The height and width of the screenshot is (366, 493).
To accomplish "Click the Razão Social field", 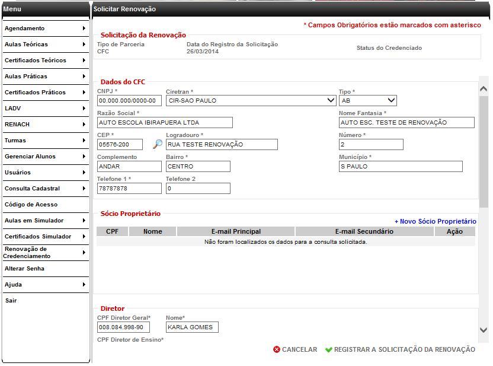I will (x=165, y=122).
